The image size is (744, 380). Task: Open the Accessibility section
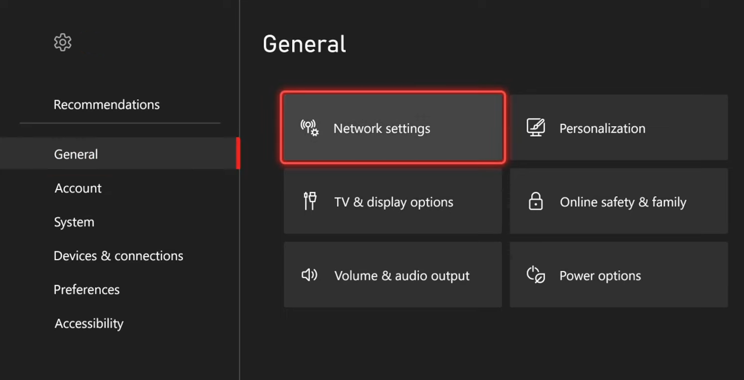pos(89,323)
